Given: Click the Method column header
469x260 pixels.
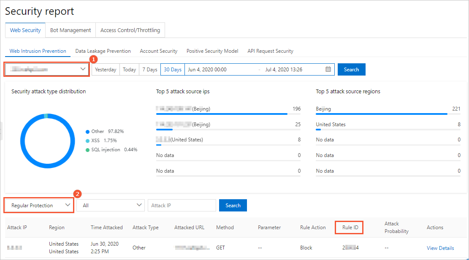Looking at the screenshot, I should (225, 227).
